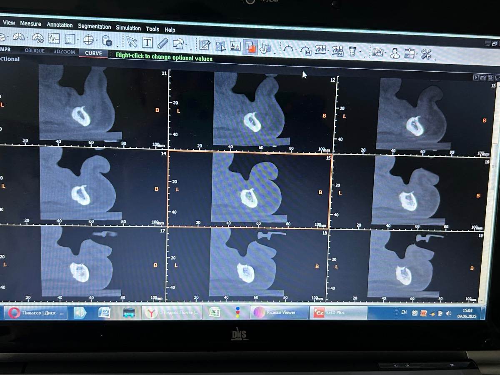This screenshot has height=375, width=500.
Task: Click the rotate-layers toolbar icon
Action: coord(265,48)
